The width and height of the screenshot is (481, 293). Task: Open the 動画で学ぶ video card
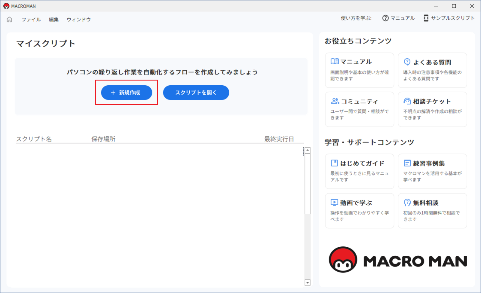359,210
